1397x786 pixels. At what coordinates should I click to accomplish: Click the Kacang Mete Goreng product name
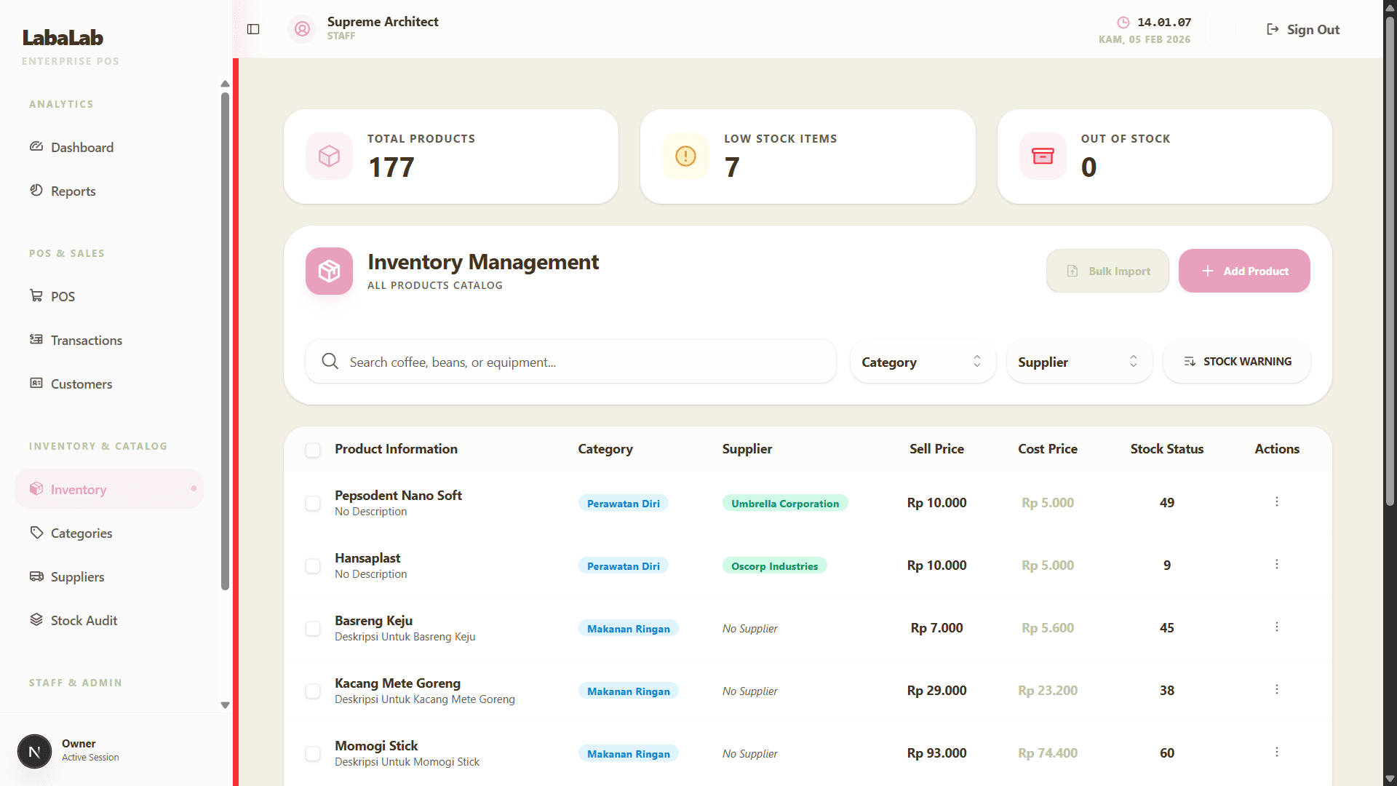(397, 683)
